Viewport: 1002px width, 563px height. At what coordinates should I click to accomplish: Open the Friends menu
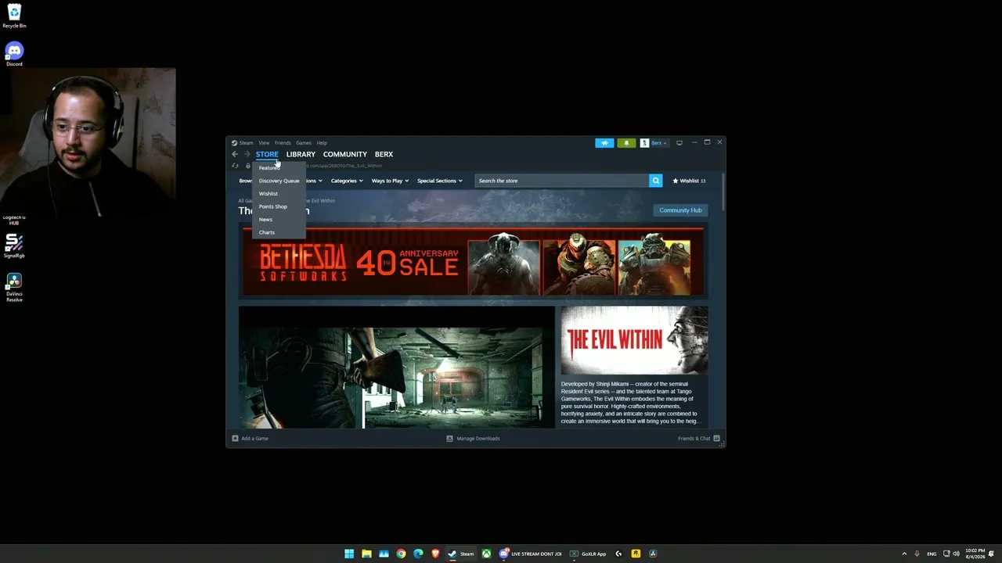click(x=283, y=143)
